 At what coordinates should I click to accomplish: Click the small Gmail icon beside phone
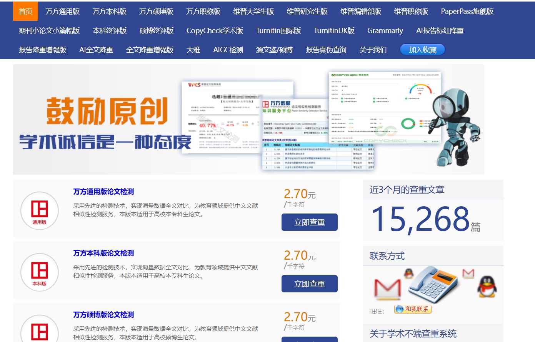(x=468, y=274)
